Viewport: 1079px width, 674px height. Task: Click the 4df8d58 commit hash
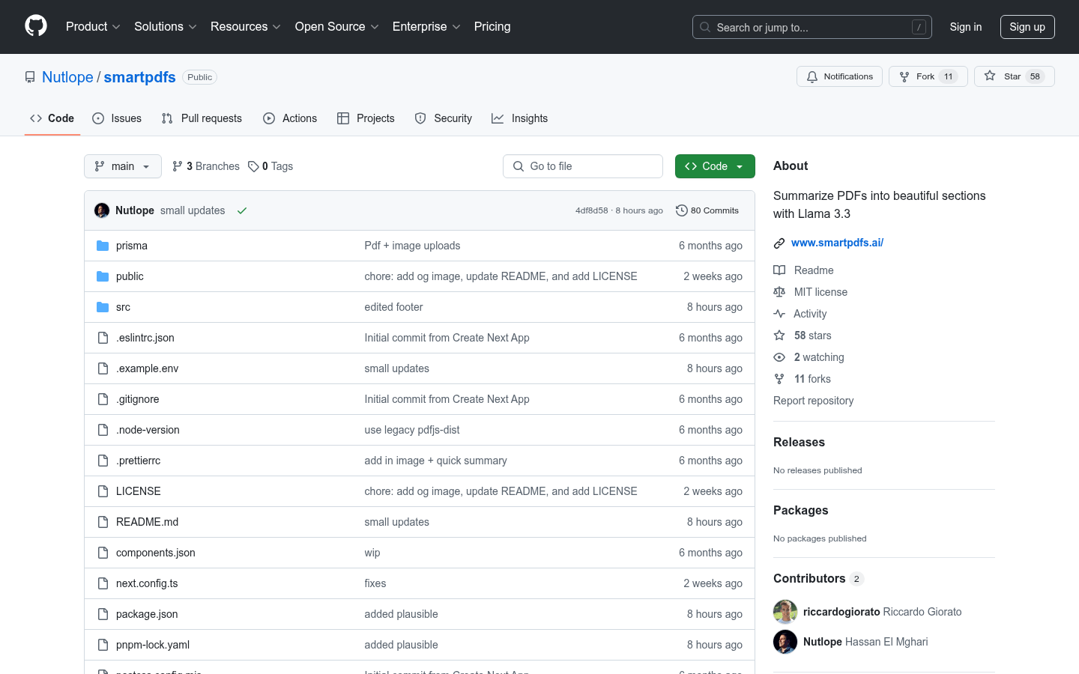point(592,210)
